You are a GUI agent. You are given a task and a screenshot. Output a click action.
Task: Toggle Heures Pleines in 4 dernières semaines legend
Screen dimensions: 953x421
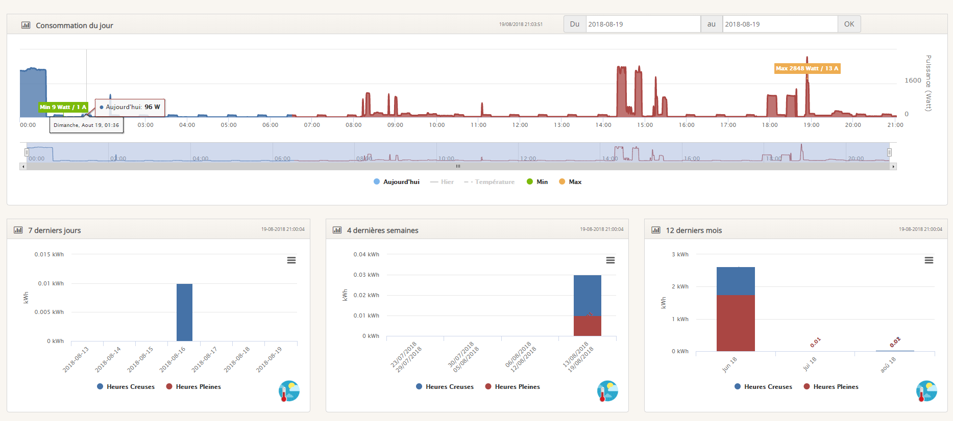512,386
